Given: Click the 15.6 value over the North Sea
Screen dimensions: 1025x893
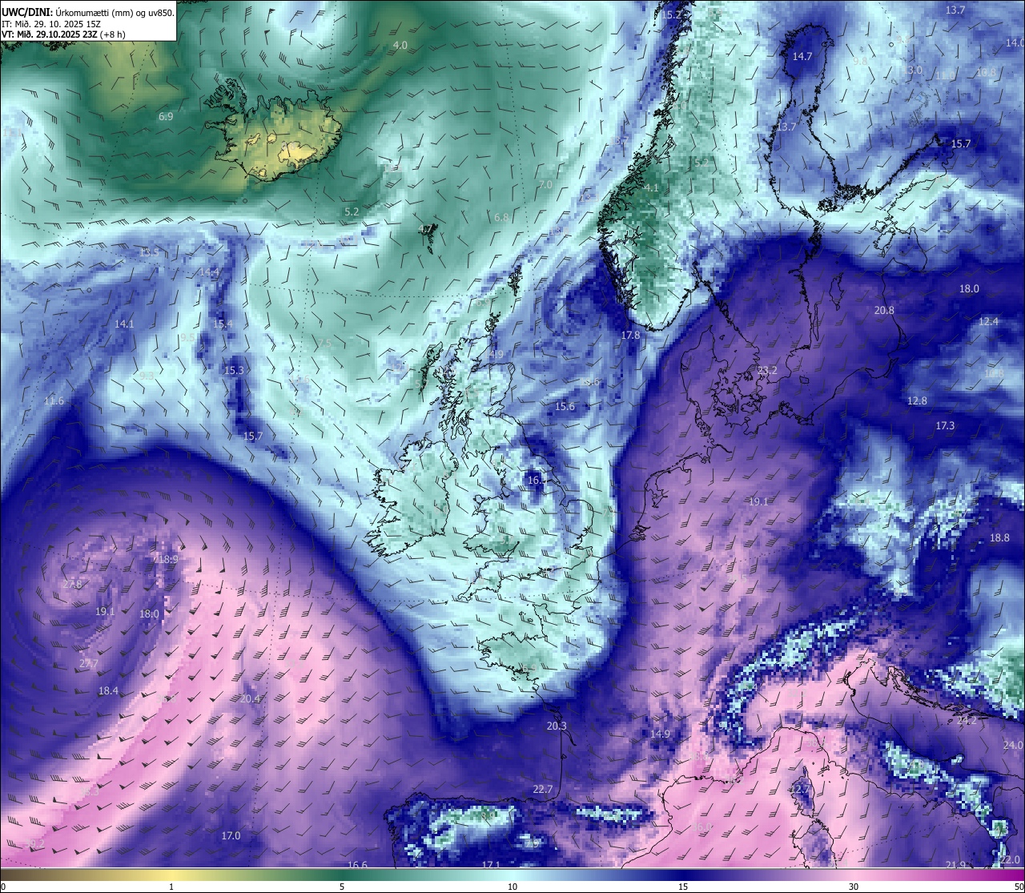Looking at the screenshot, I should coord(565,407).
